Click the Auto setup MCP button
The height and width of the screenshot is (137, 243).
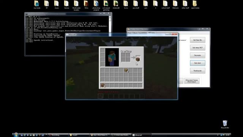pyautogui.click(x=197, y=48)
